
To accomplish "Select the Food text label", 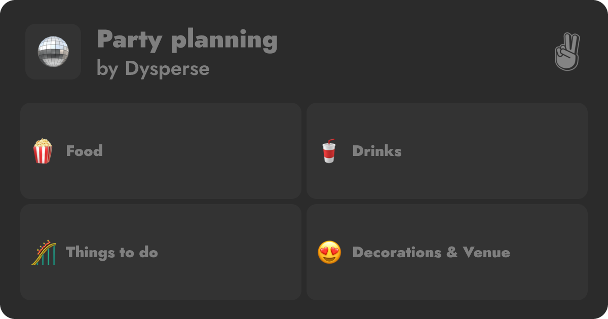I will pos(84,151).
